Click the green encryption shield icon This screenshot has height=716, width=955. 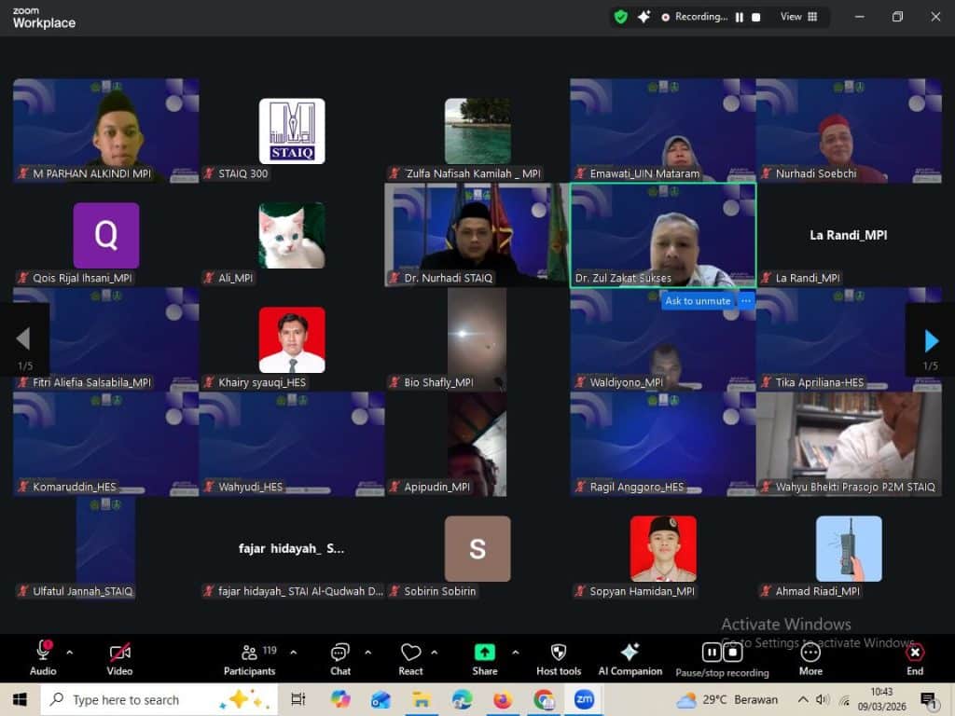[x=620, y=17]
